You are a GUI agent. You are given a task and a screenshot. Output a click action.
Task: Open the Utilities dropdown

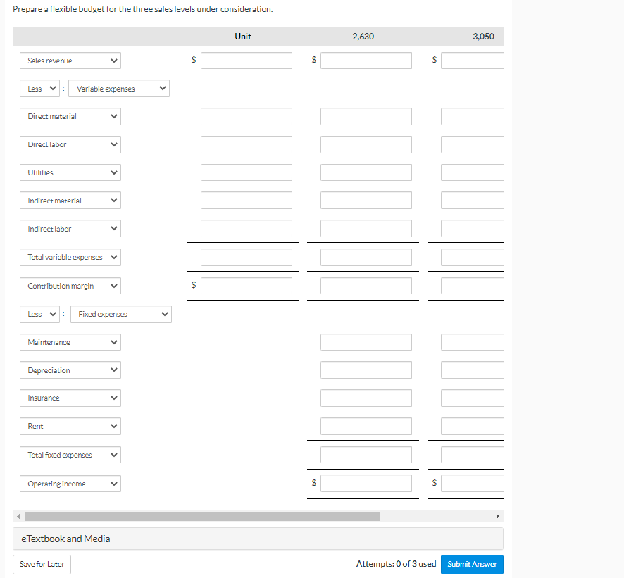70,172
